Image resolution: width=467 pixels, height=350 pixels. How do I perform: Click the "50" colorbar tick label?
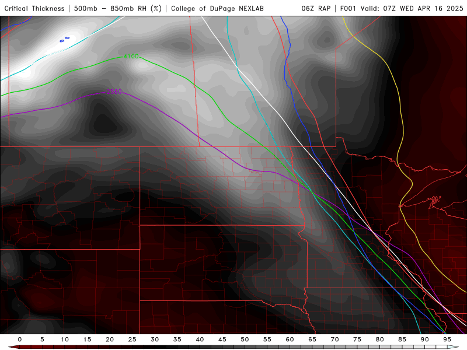[245, 339]
